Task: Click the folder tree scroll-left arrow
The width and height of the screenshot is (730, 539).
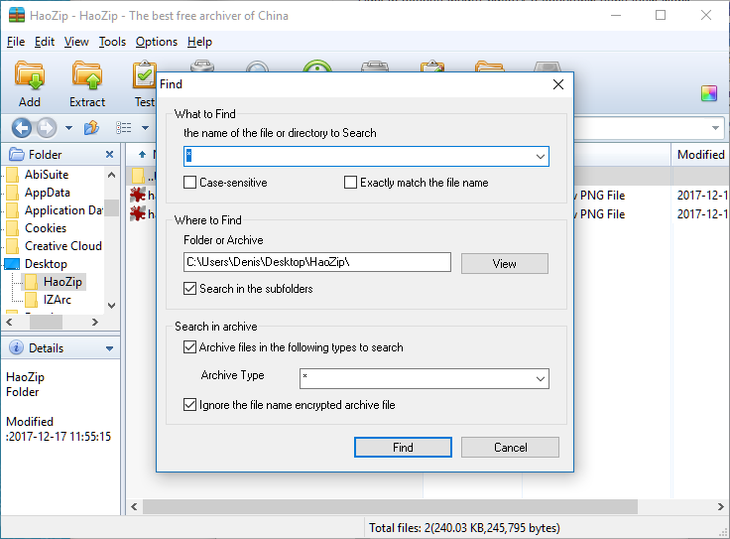Action: [9, 322]
